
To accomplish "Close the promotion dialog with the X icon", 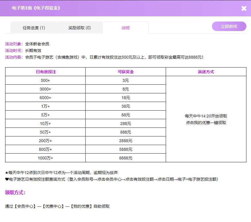I will point(244,8).
